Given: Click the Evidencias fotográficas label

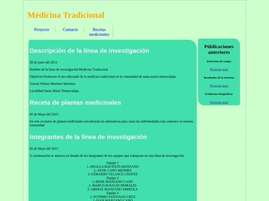Looking at the screenshot, I should (x=219, y=94).
